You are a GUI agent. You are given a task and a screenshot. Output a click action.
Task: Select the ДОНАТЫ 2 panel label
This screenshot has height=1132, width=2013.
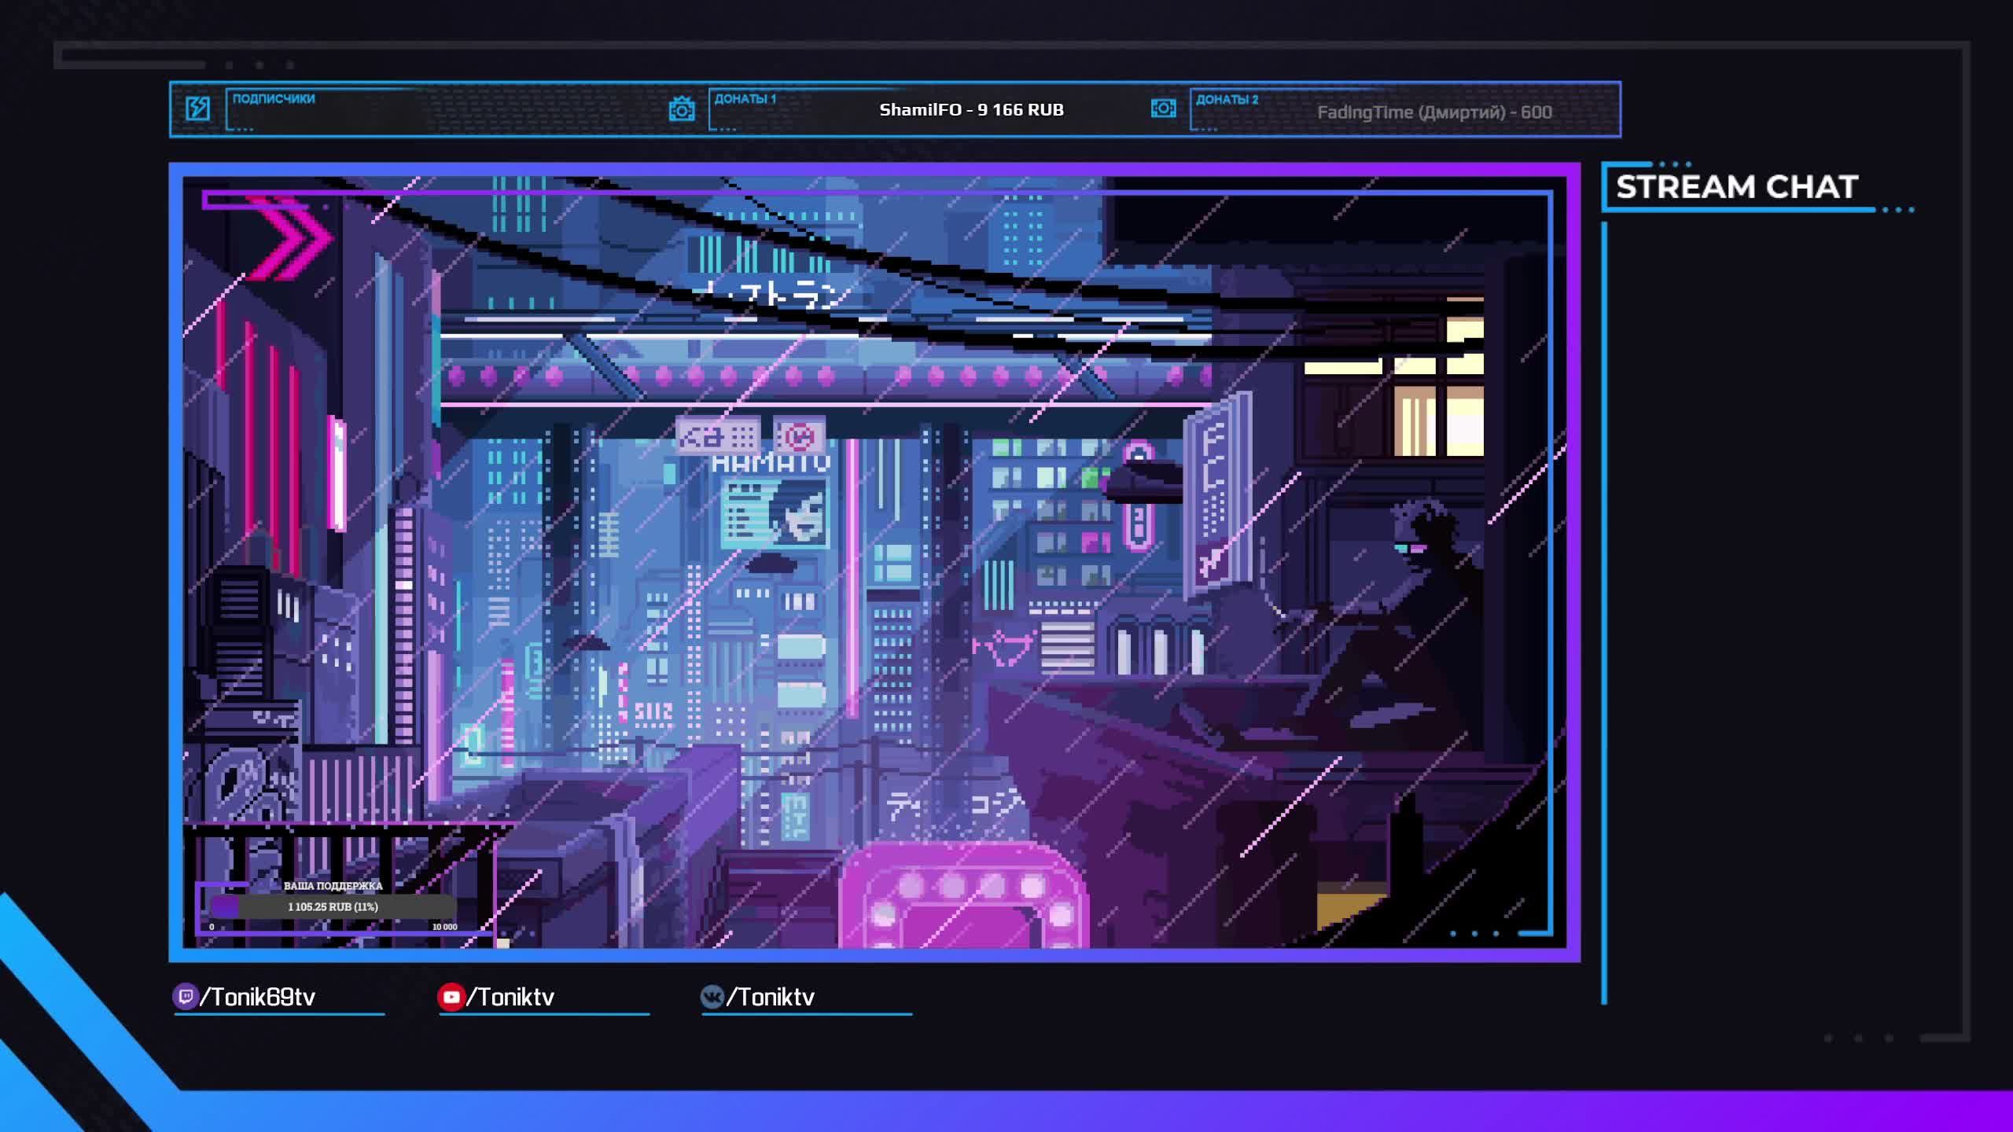click(x=1227, y=99)
